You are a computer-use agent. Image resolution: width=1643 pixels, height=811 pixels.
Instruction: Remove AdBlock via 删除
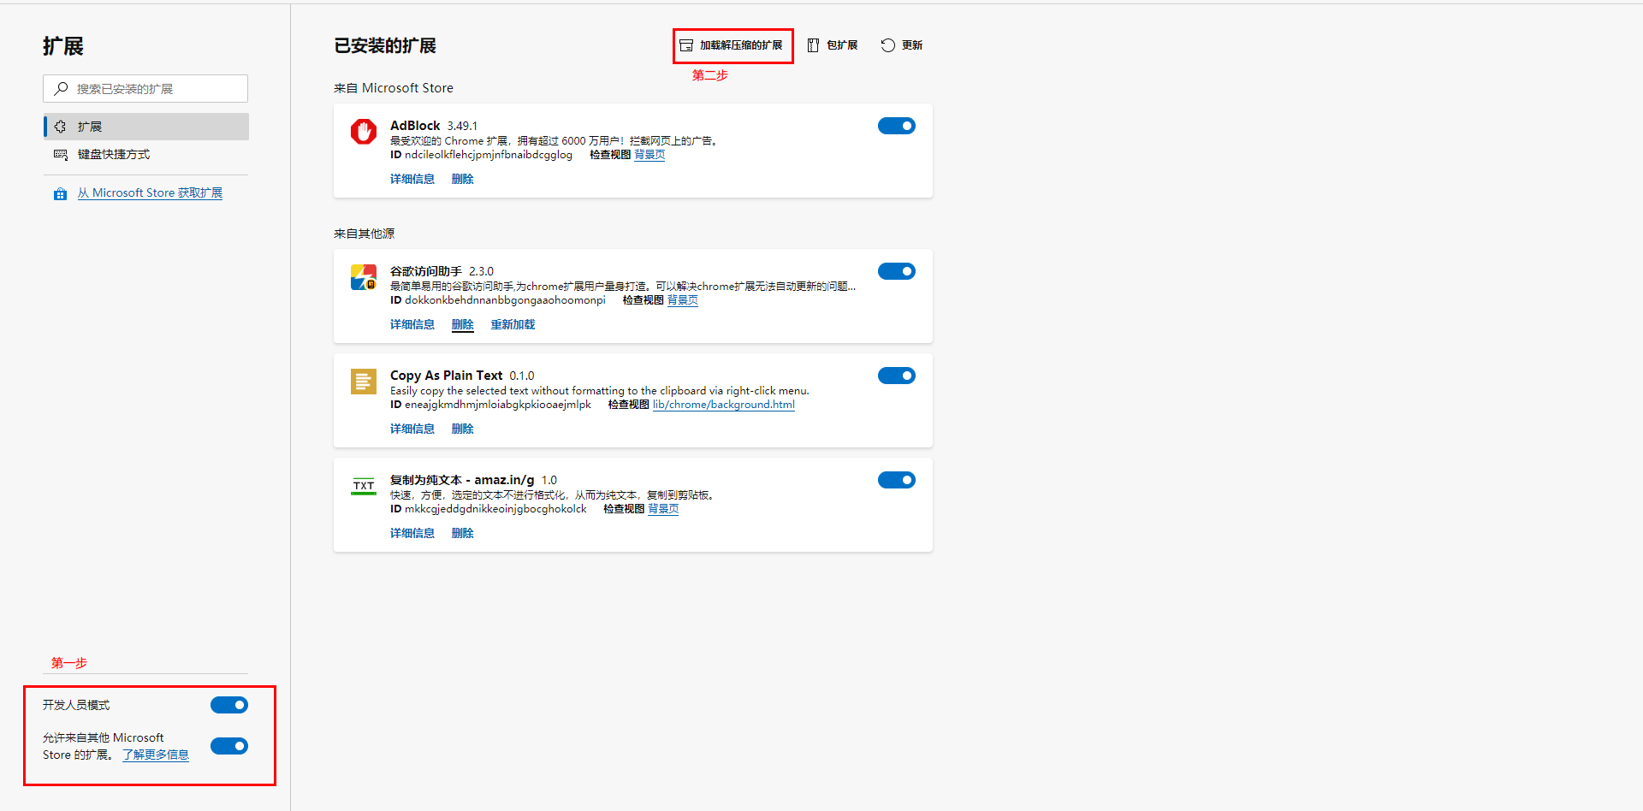point(463,179)
